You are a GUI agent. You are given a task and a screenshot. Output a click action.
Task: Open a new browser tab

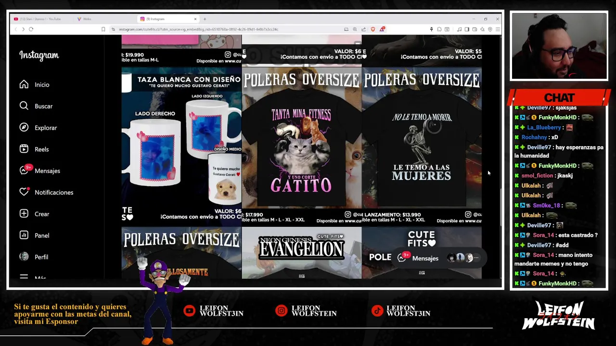tap(205, 19)
